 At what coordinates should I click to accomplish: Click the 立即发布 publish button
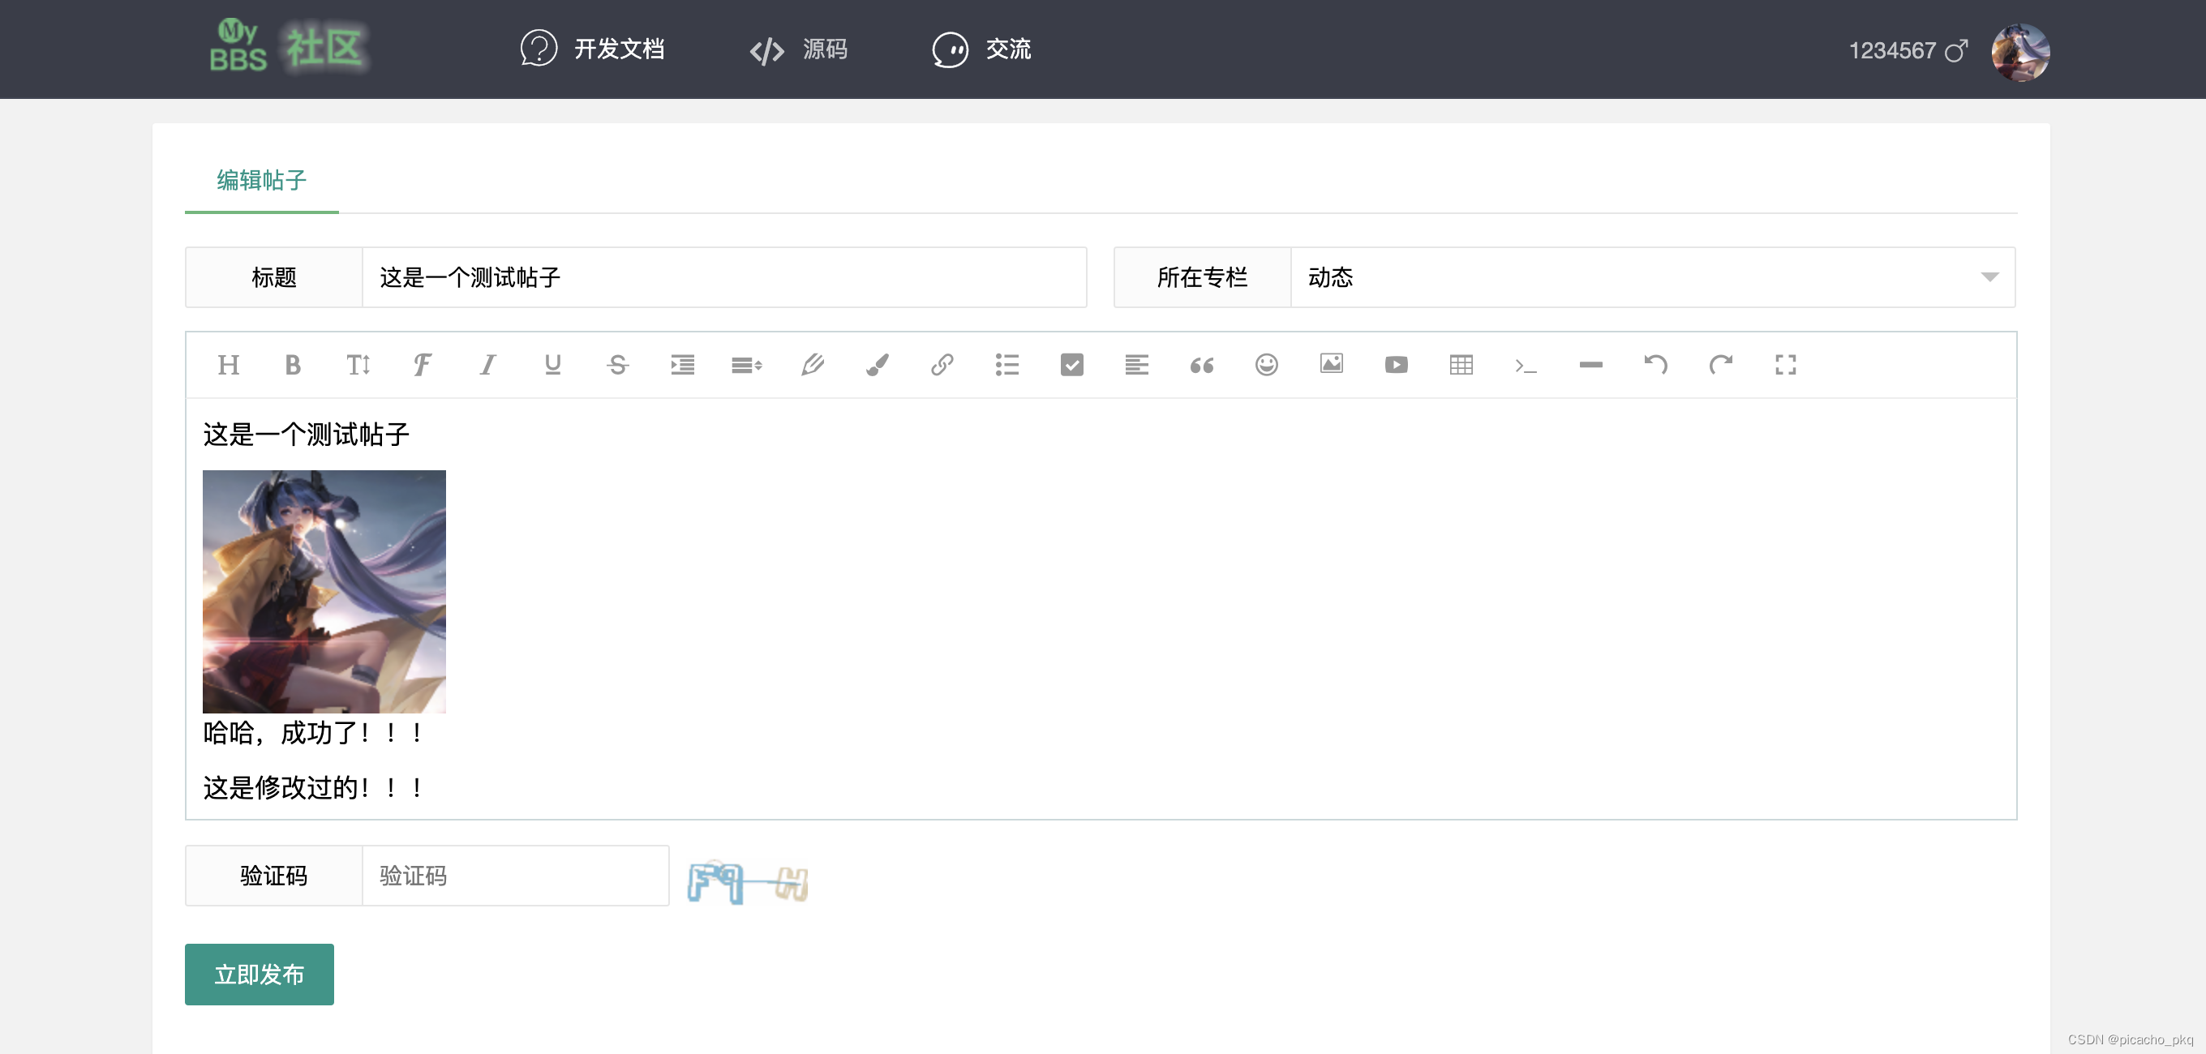click(x=259, y=975)
